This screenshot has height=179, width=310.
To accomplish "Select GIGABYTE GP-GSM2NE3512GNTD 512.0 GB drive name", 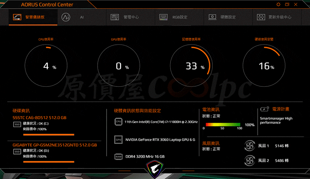I will 55,145.
